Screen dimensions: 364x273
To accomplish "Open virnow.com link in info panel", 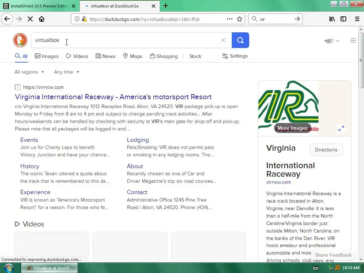I will [278, 182].
